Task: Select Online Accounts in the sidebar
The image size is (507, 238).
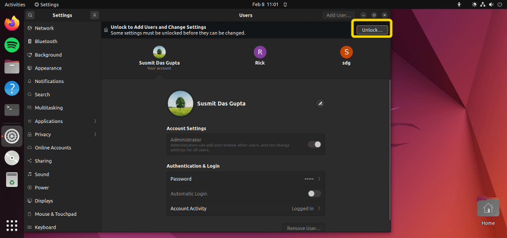Action: (63, 148)
